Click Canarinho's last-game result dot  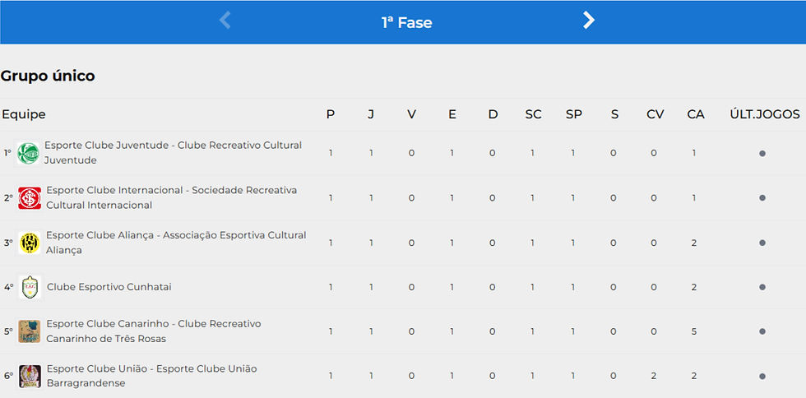pyautogui.click(x=762, y=331)
